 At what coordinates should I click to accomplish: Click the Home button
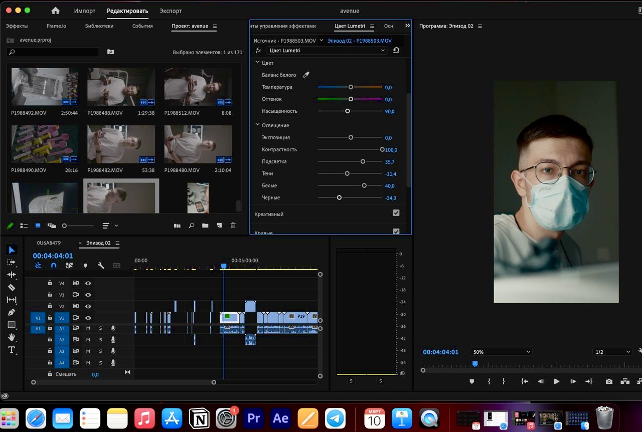pyautogui.click(x=56, y=11)
